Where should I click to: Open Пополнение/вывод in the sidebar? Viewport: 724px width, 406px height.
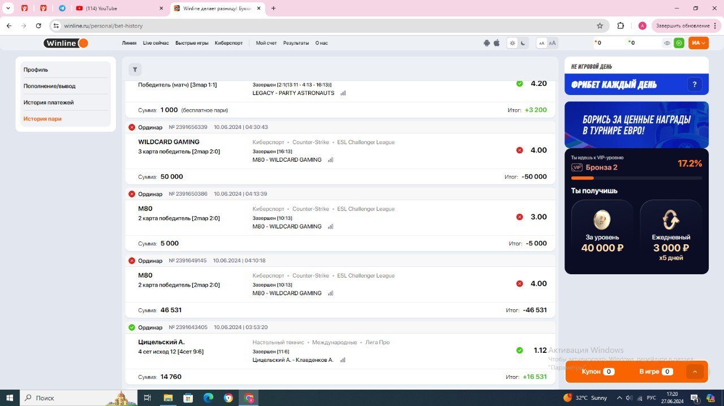tap(49, 86)
